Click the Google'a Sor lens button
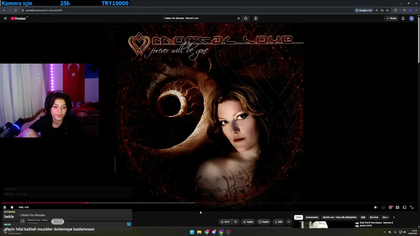Screen dimensions: 420x236 (364, 10)
